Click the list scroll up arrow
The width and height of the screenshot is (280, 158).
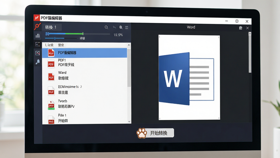(129, 45)
